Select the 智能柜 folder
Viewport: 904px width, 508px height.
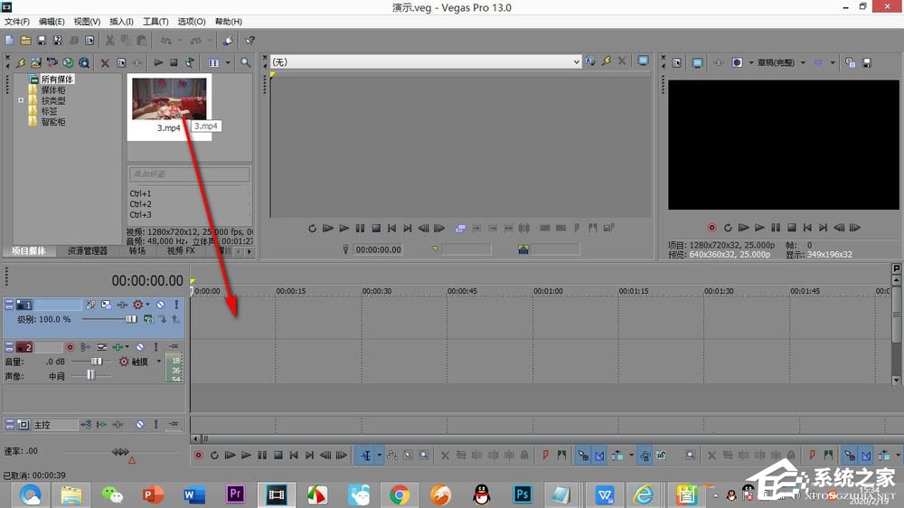[x=52, y=122]
